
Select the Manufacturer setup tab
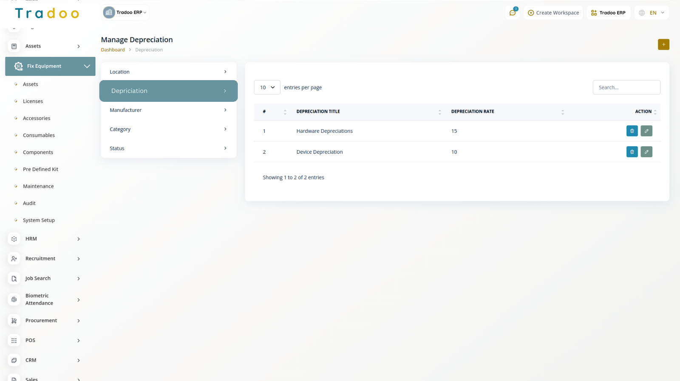(168, 110)
